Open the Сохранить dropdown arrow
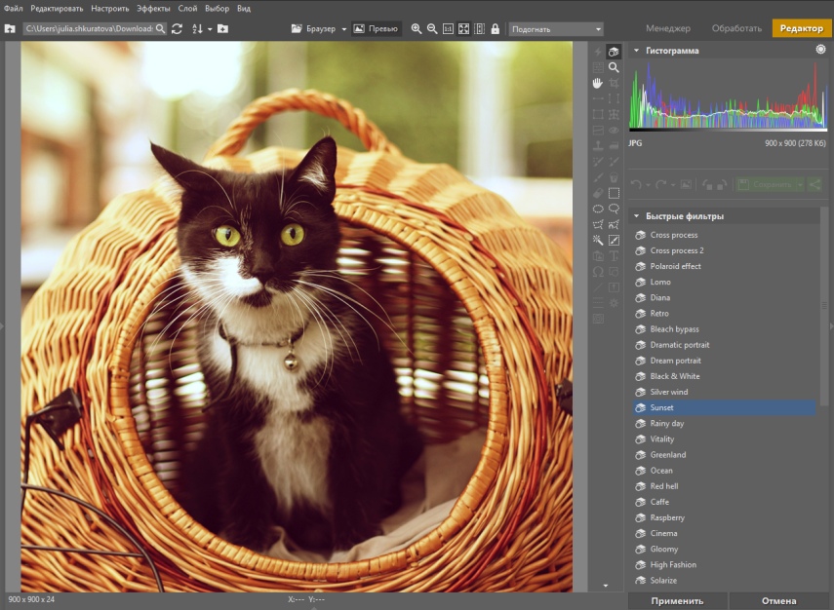 800,185
